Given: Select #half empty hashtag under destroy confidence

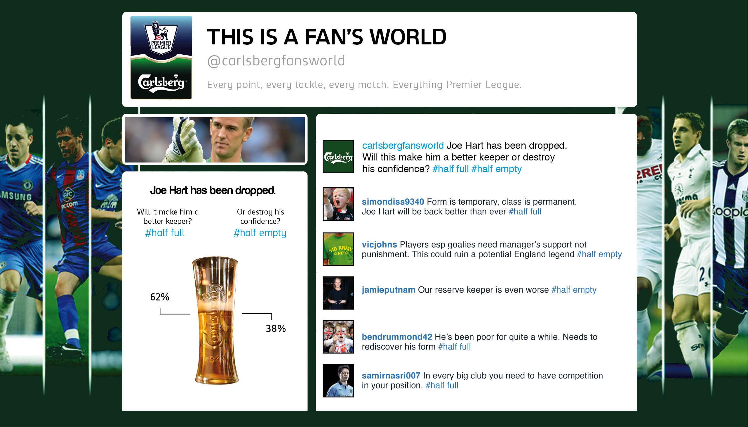Looking at the screenshot, I should tap(260, 233).
